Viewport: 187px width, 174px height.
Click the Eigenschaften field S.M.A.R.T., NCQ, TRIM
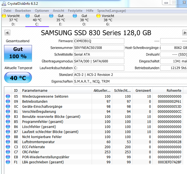[x=130, y=81]
